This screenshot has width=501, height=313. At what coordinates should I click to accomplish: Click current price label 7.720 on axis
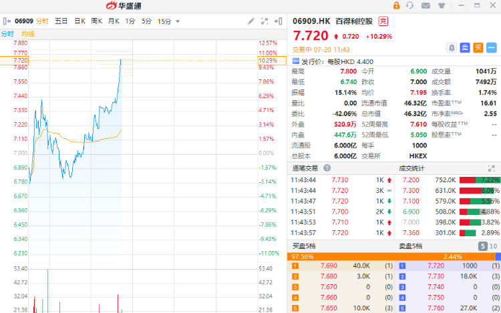[15, 60]
